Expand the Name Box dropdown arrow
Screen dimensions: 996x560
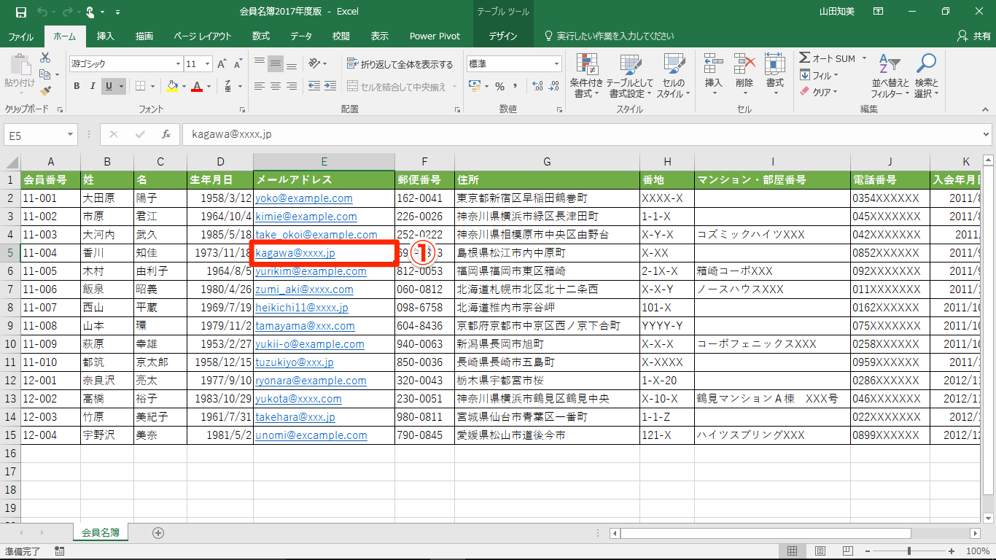[x=71, y=134]
